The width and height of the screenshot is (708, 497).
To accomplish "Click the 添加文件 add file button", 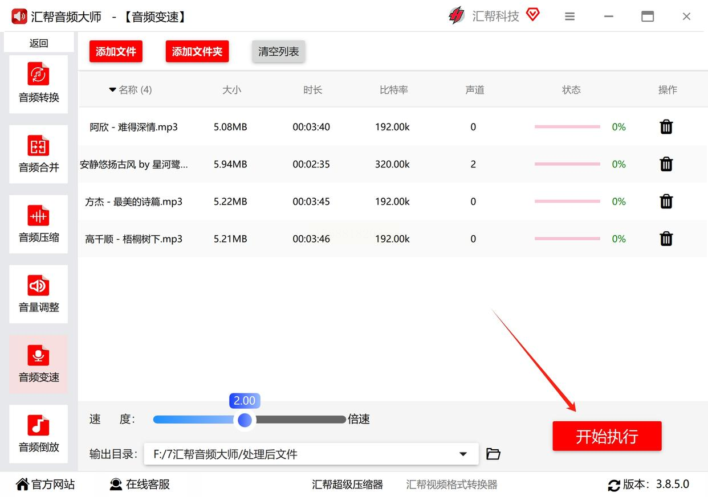I will coord(116,52).
